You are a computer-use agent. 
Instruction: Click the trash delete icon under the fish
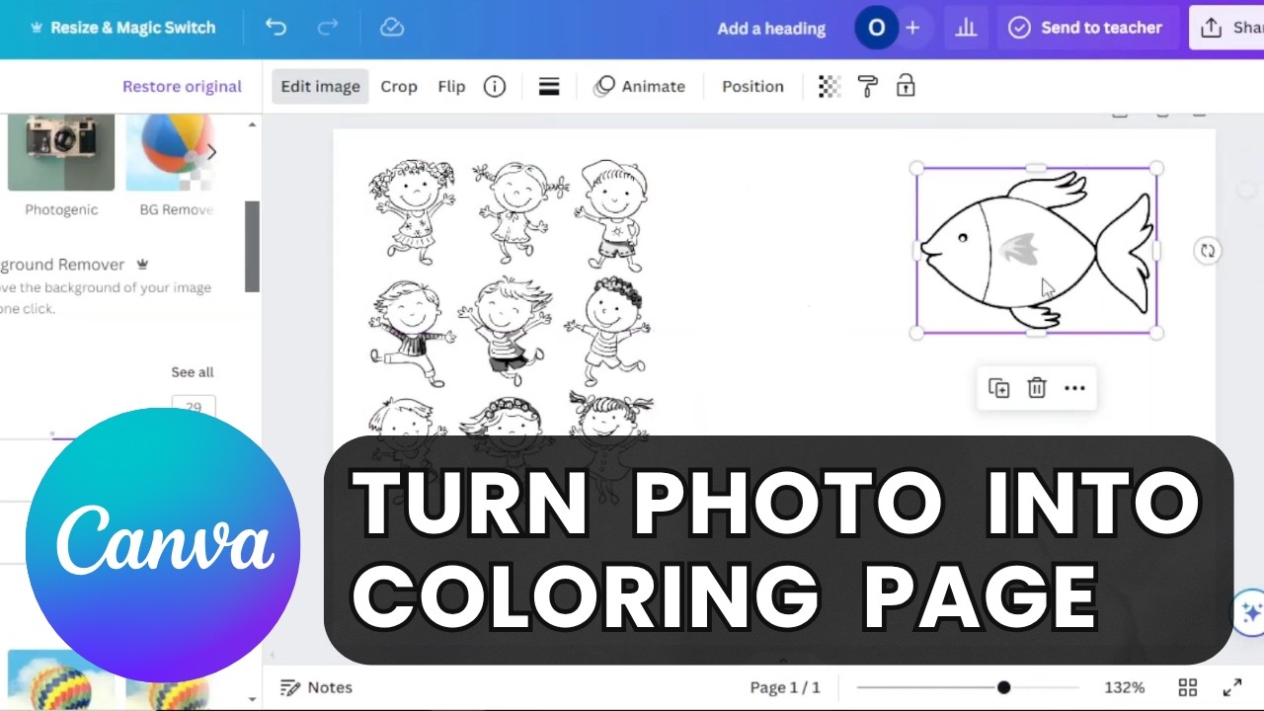(1037, 388)
